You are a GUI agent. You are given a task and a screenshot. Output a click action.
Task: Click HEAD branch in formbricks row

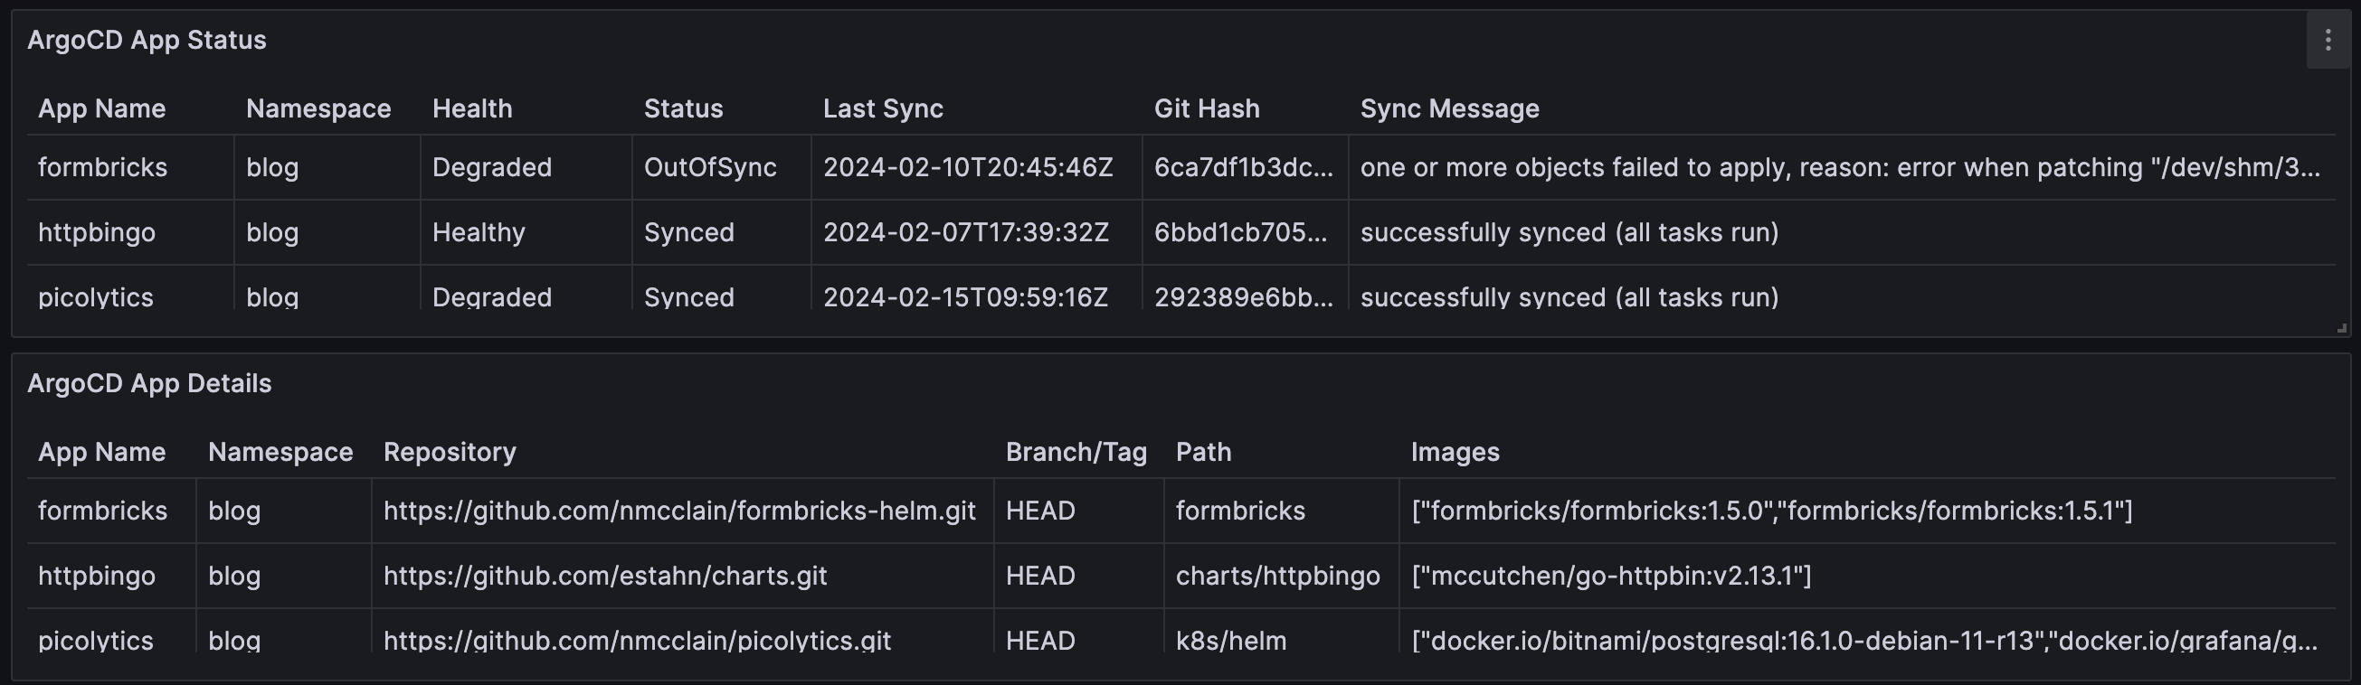(x=1040, y=511)
